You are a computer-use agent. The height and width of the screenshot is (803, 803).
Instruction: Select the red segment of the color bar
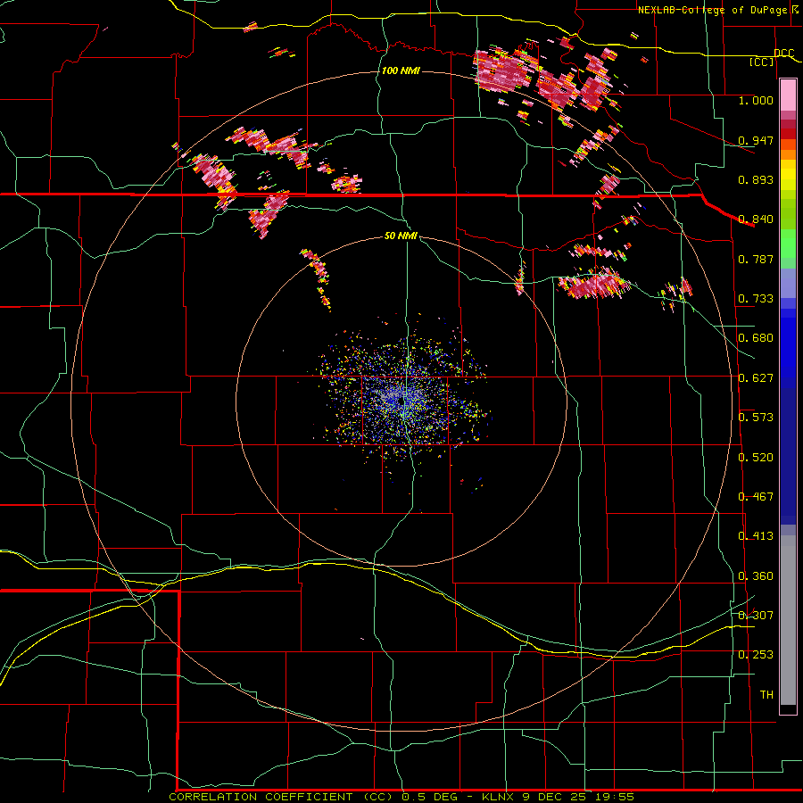coord(788,134)
